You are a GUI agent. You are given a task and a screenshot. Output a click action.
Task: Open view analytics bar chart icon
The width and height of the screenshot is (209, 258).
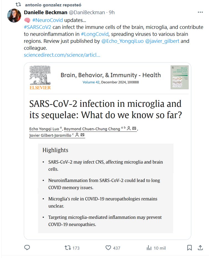(149, 247)
